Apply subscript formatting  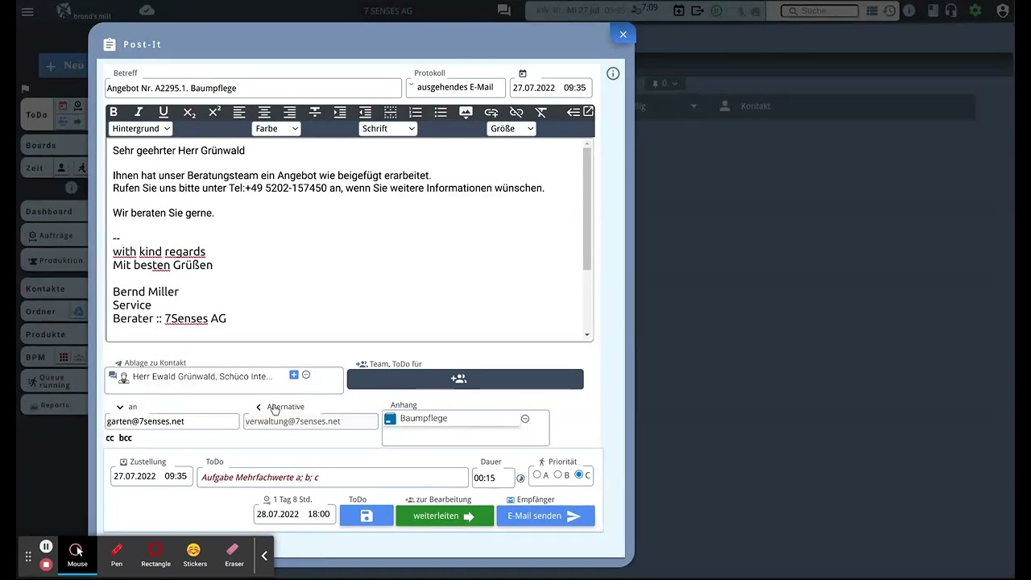point(189,112)
